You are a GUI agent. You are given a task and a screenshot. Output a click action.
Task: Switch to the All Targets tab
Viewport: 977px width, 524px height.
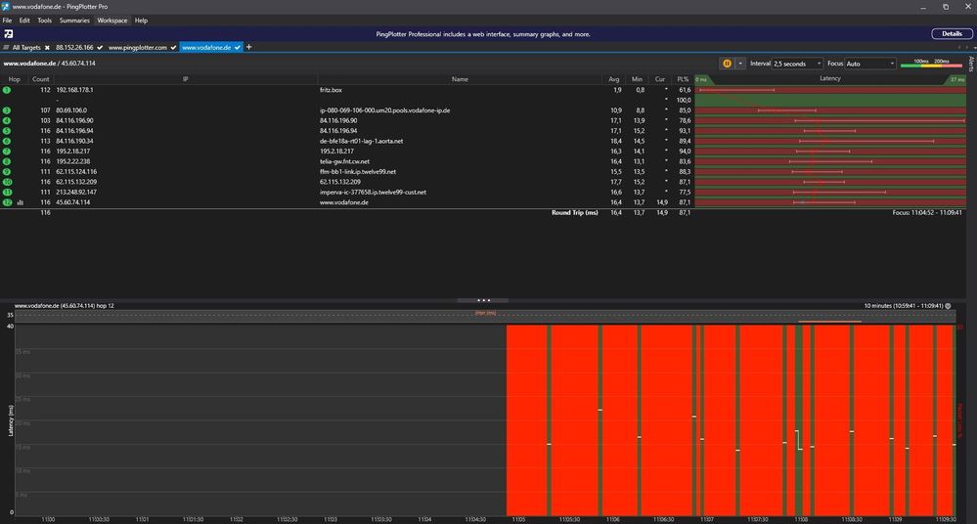[x=26, y=47]
